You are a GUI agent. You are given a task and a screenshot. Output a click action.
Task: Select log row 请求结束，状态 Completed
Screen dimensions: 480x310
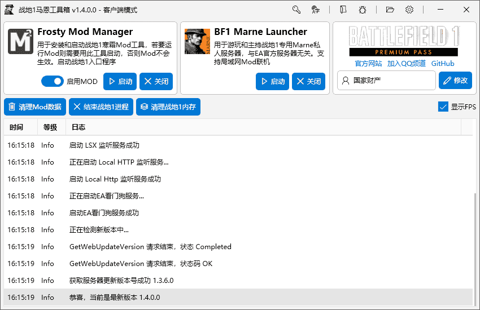click(238, 246)
